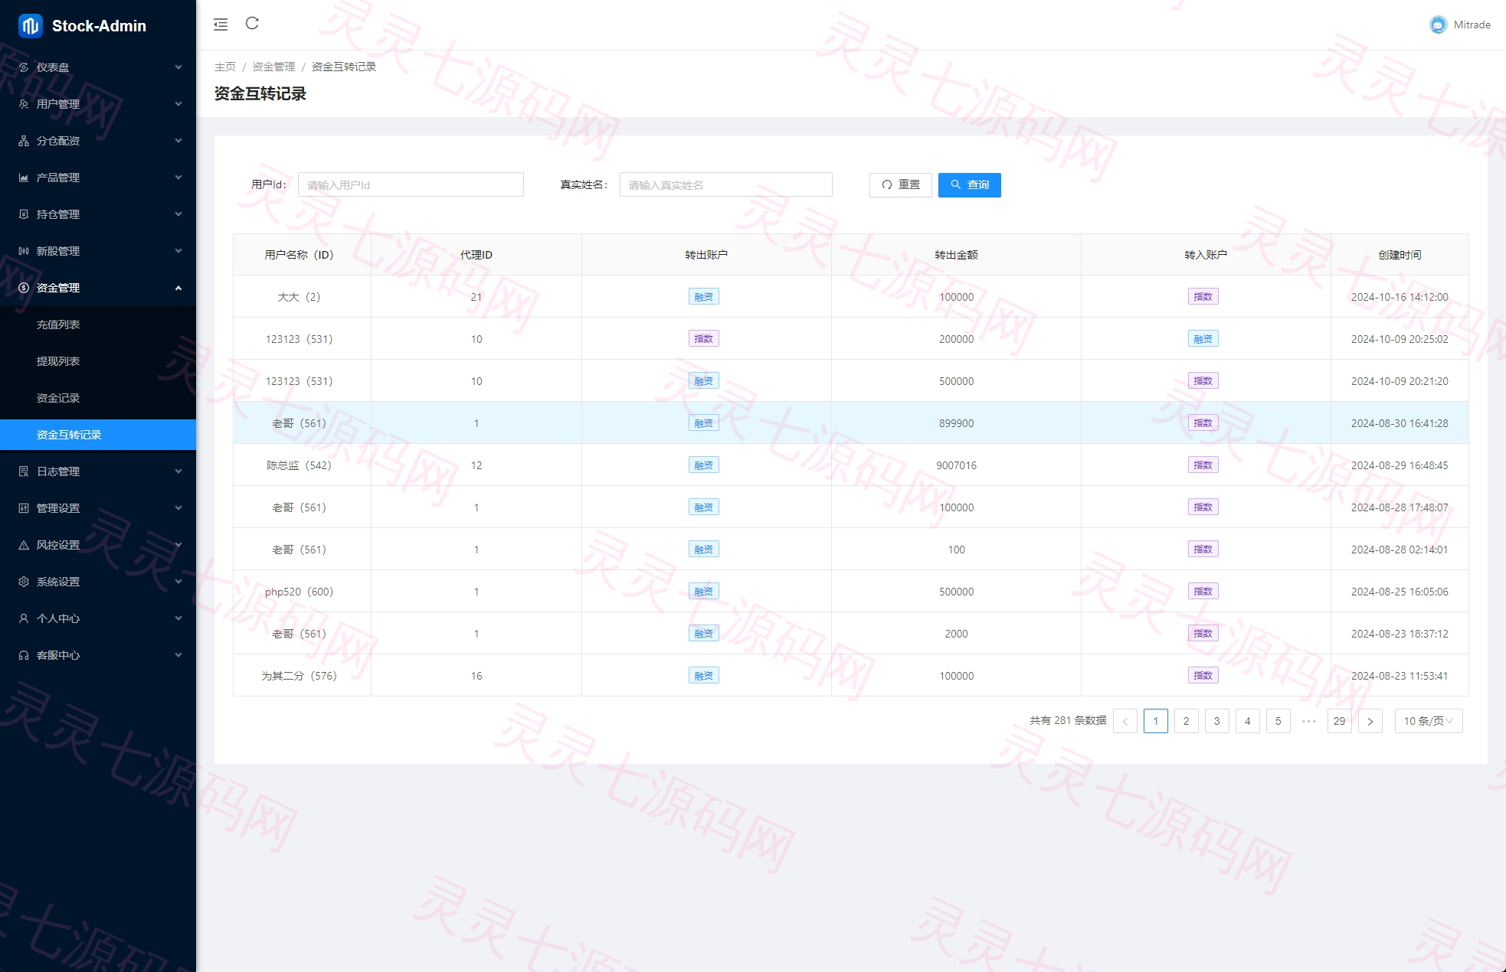Click the 系统设置 gear icon

click(24, 582)
